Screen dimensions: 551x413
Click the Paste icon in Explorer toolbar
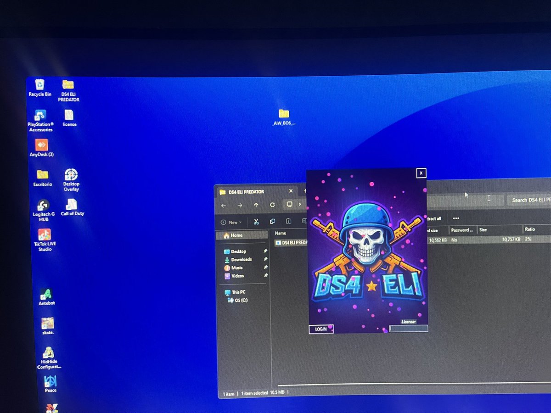click(288, 221)
